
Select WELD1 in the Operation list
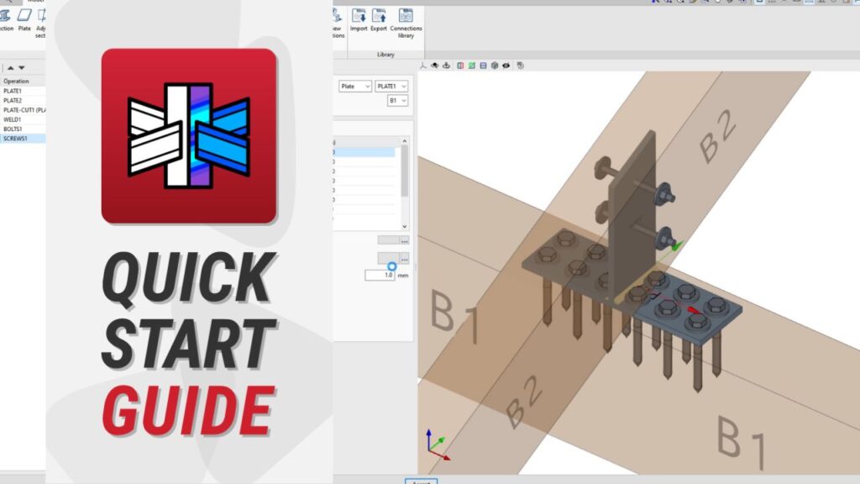pyautogui.click(x=13, y=119)
